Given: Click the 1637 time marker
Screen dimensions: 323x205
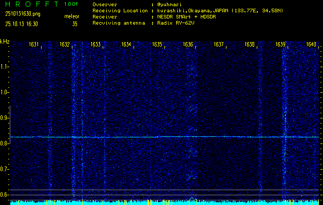Looking at the screenshot, I should [219, 45].
